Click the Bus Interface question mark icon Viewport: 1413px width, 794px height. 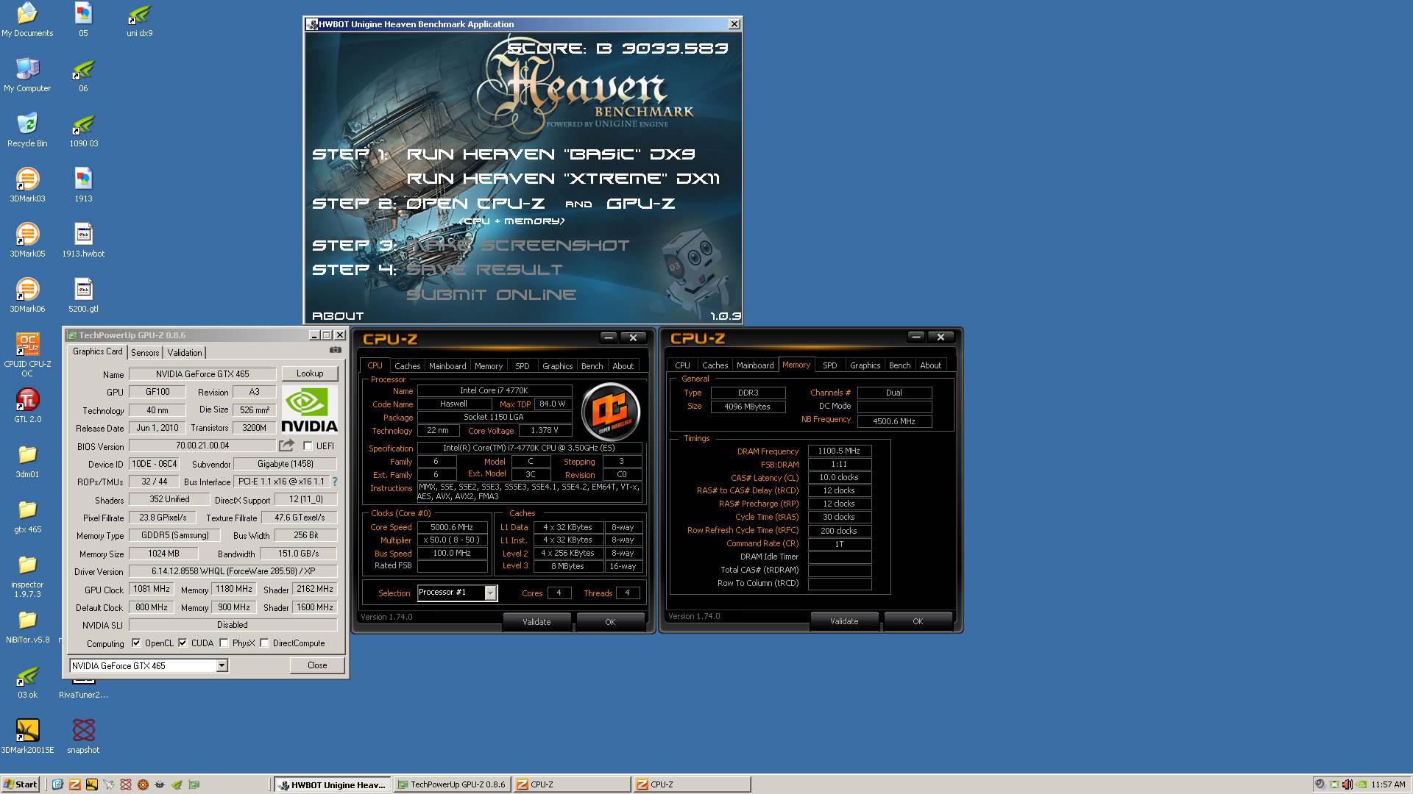point(335,482)
